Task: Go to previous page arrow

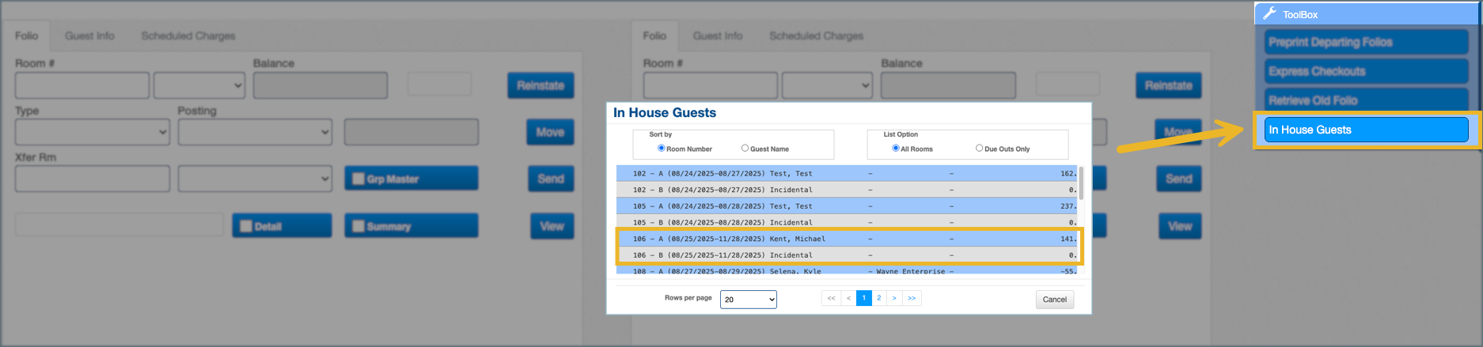Action: (x=848, y=298)
